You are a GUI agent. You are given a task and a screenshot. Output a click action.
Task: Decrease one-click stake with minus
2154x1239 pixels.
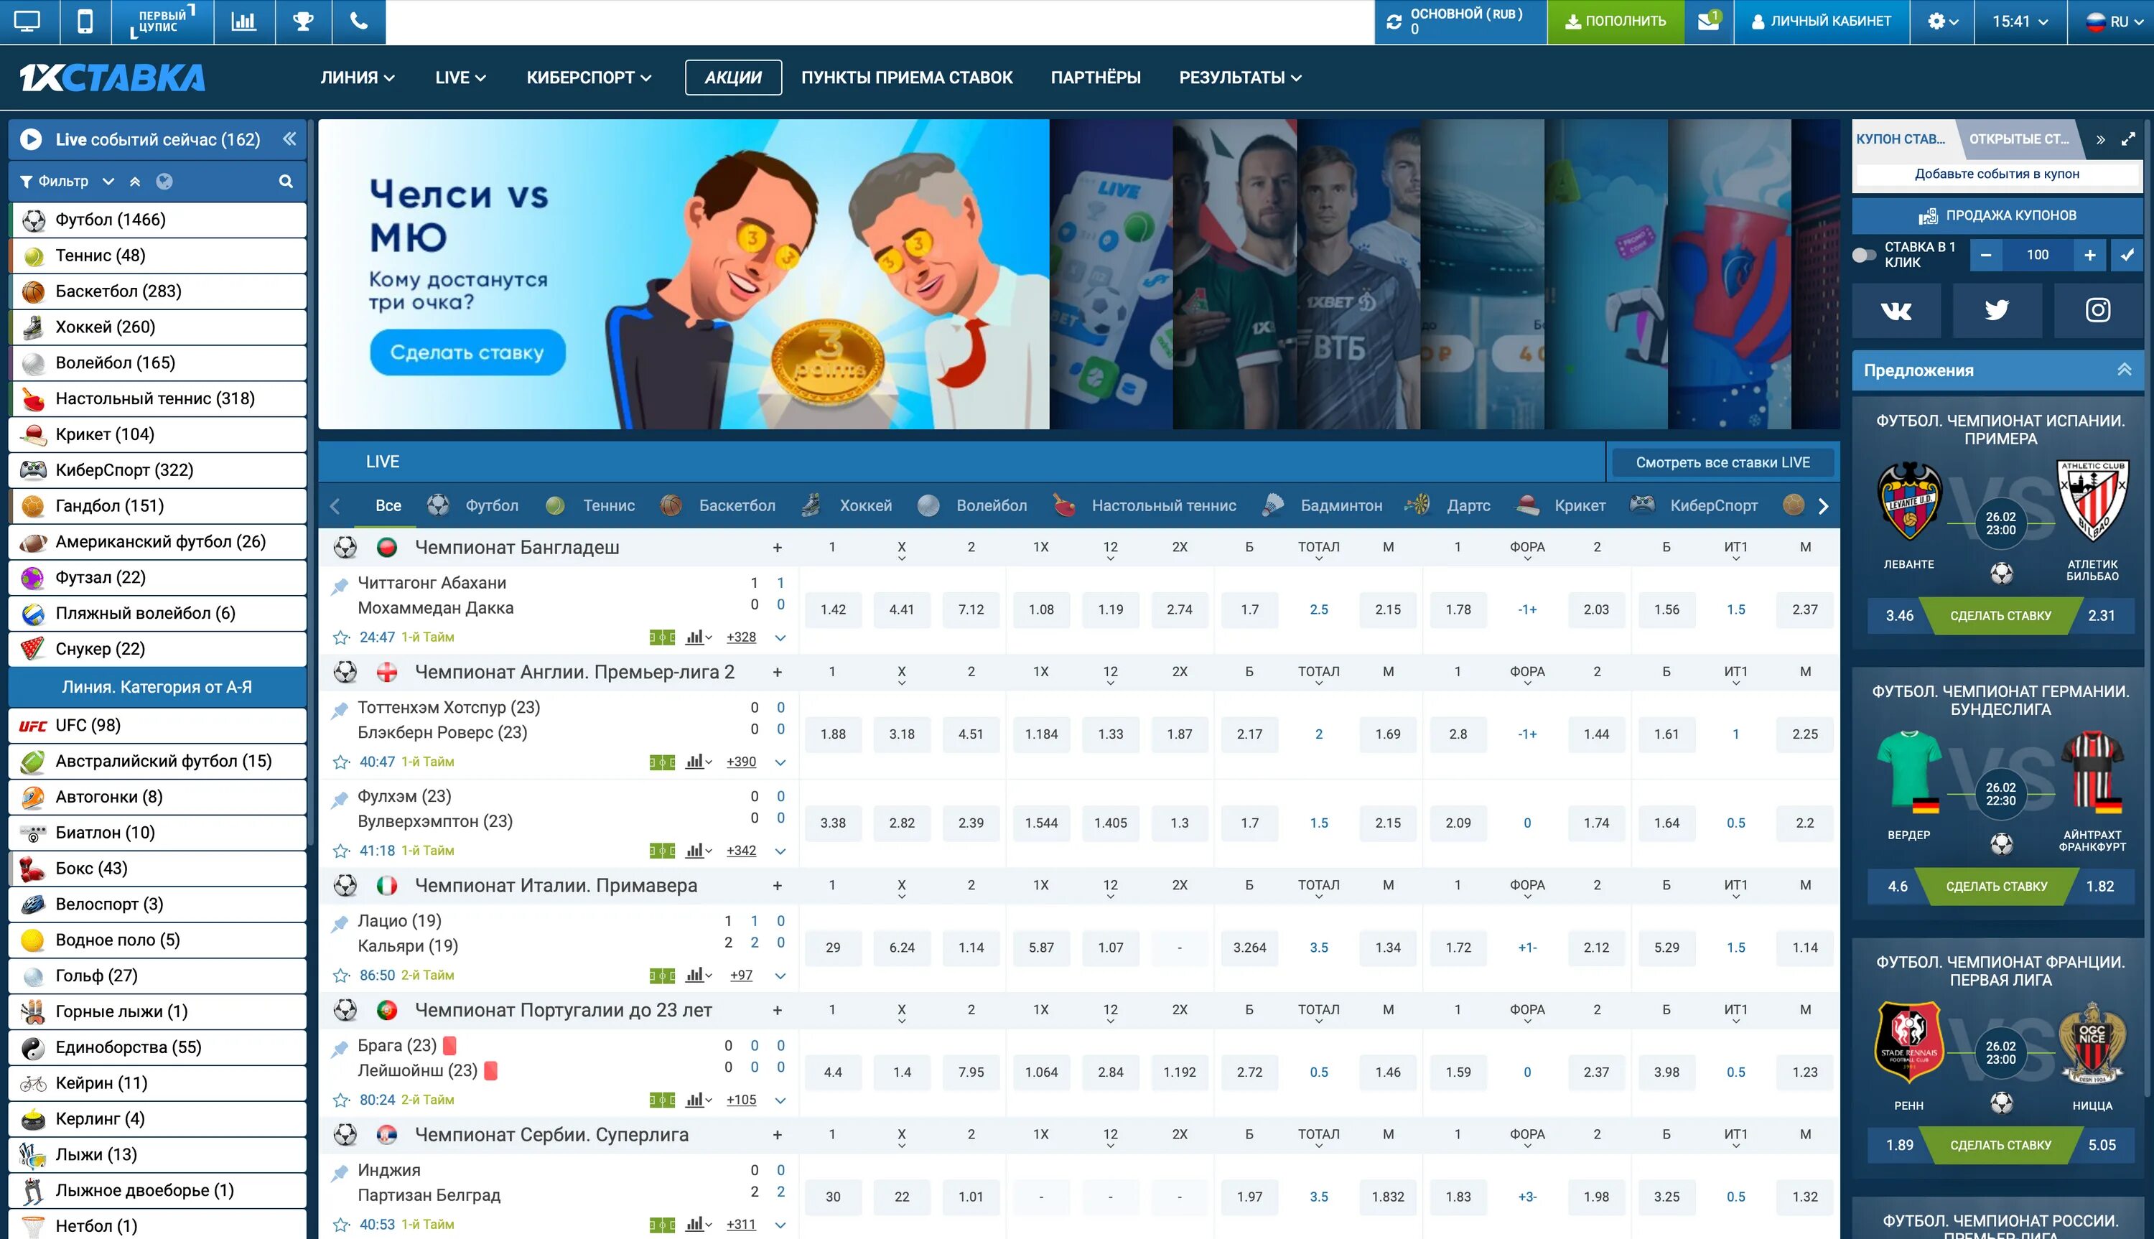click(x=1985, y=256)
